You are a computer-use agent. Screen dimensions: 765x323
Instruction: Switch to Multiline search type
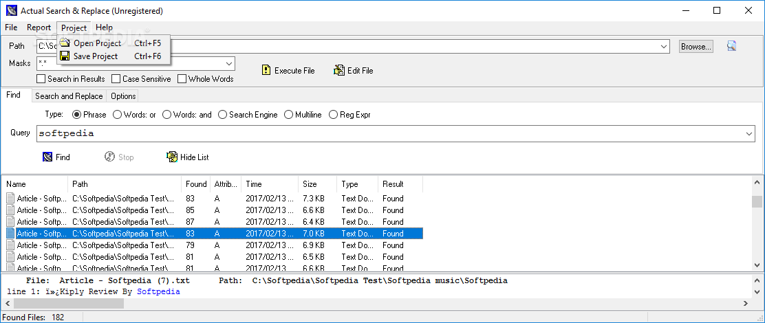[x=288, y=115]
